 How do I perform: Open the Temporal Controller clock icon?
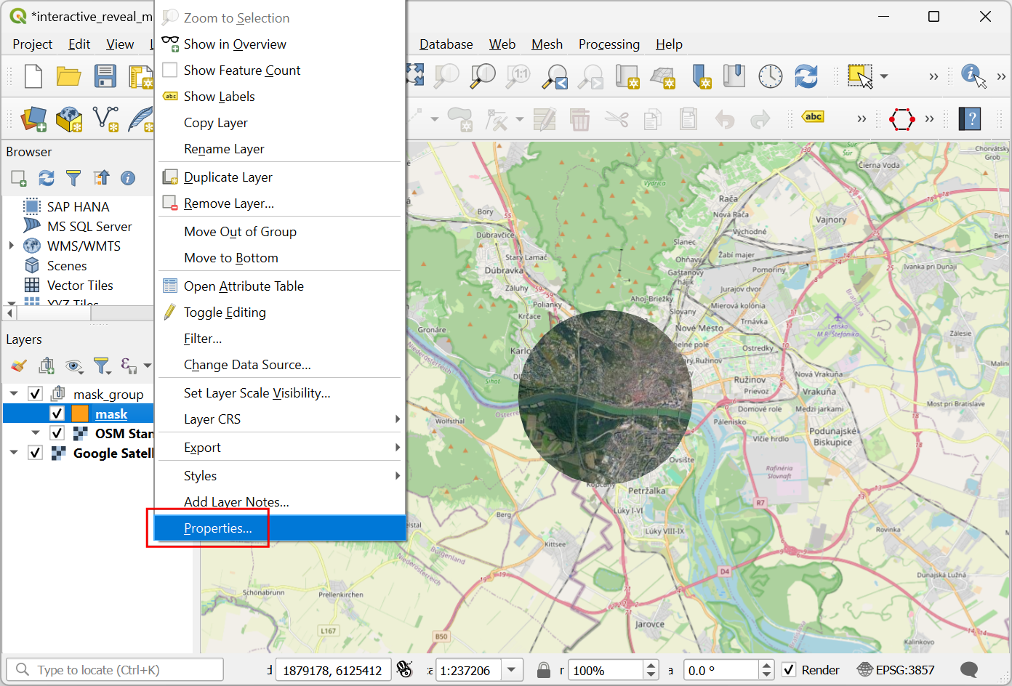[x=770, y=76]
